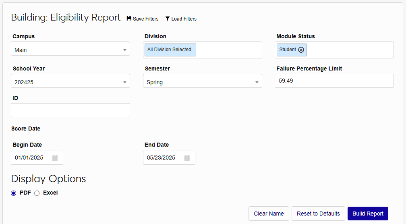This screenshot has width=406, height=224.
Task: Click the All Division Selected tag
Action: (170, 50)
